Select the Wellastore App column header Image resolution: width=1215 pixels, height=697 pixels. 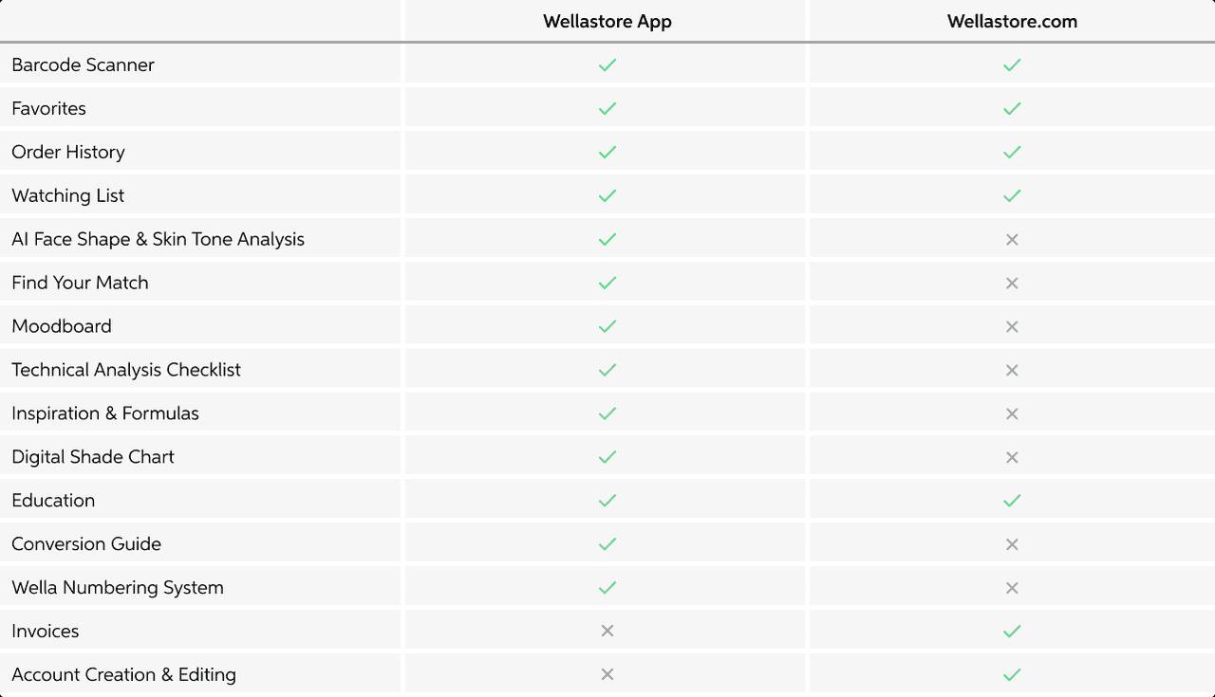607,22
